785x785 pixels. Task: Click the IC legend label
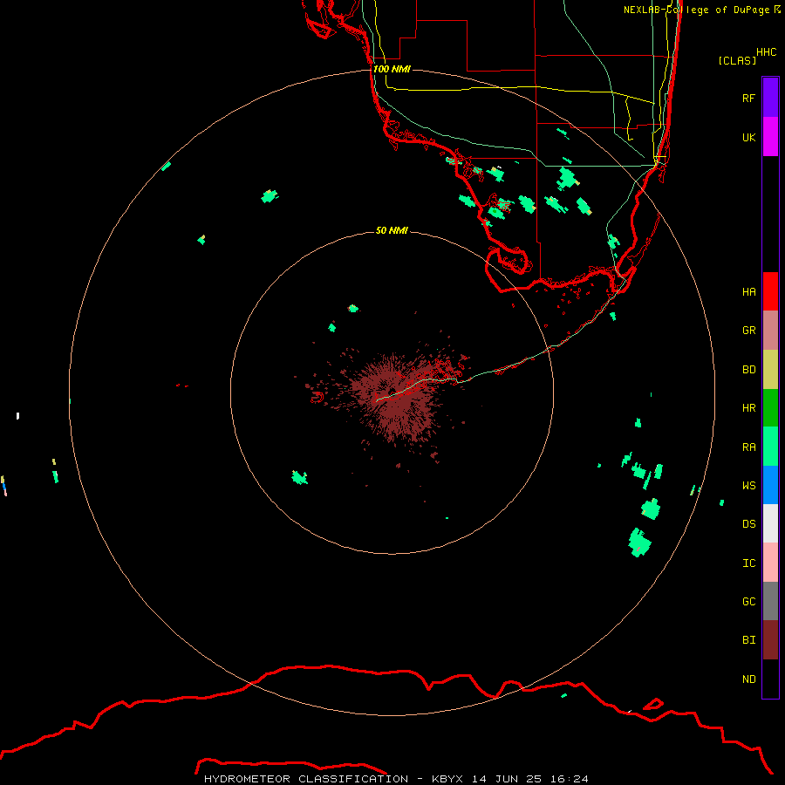click(x=748, y=563)
